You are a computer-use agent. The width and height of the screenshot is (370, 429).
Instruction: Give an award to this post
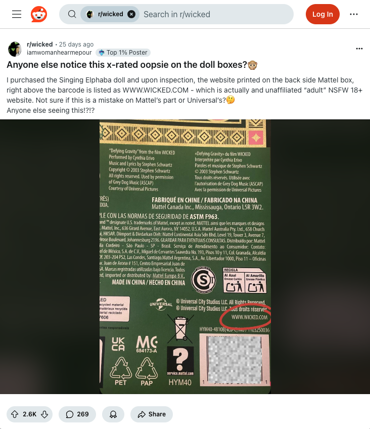coord(113,414)
